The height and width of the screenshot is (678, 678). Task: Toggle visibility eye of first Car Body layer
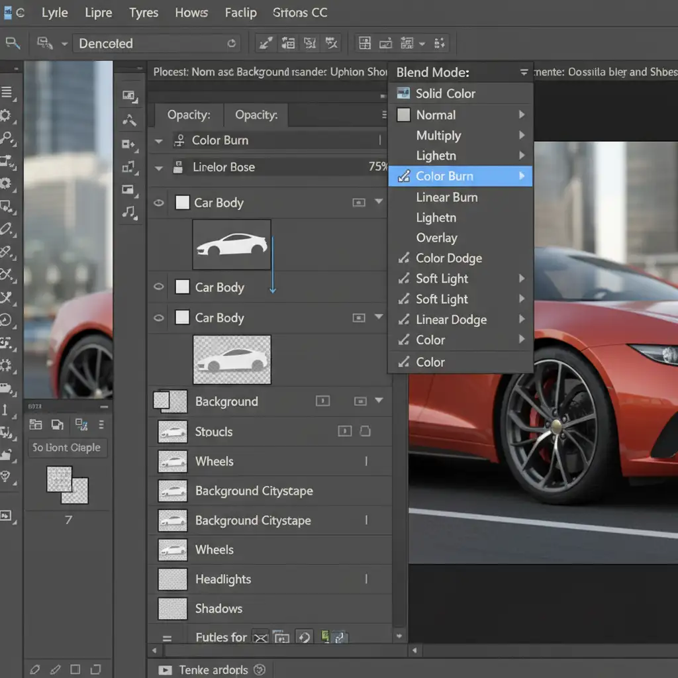point(159,203)
